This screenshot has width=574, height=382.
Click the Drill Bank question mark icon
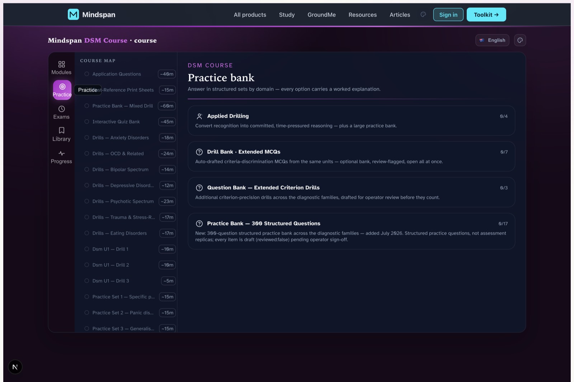pos(199,152)
